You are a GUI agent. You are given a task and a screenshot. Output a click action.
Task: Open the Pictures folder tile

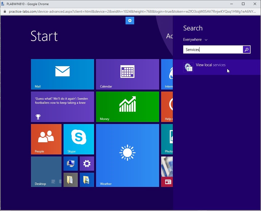[87, 180]
